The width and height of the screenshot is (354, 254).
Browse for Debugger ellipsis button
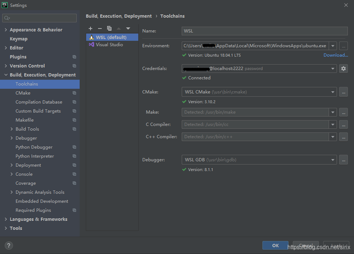click(x=344, y=160)
